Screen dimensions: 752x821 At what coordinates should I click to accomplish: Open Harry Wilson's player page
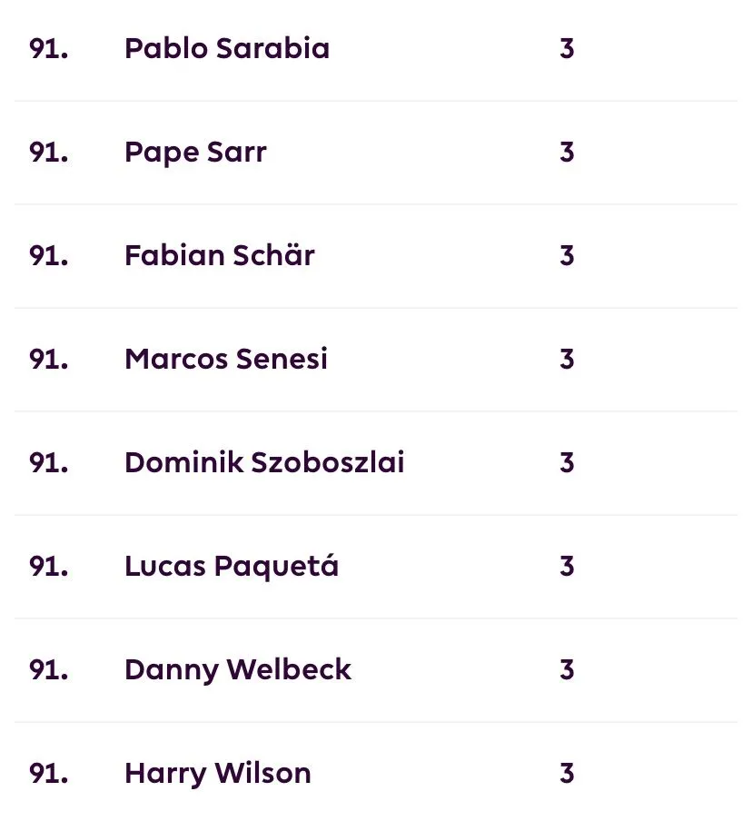[217, 774]
